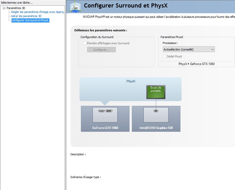Open Gérer les paramètres 3D
Image resolution: width=235 pixels, height=190 pixels.
pyautogui.click(x=26, y=16)
